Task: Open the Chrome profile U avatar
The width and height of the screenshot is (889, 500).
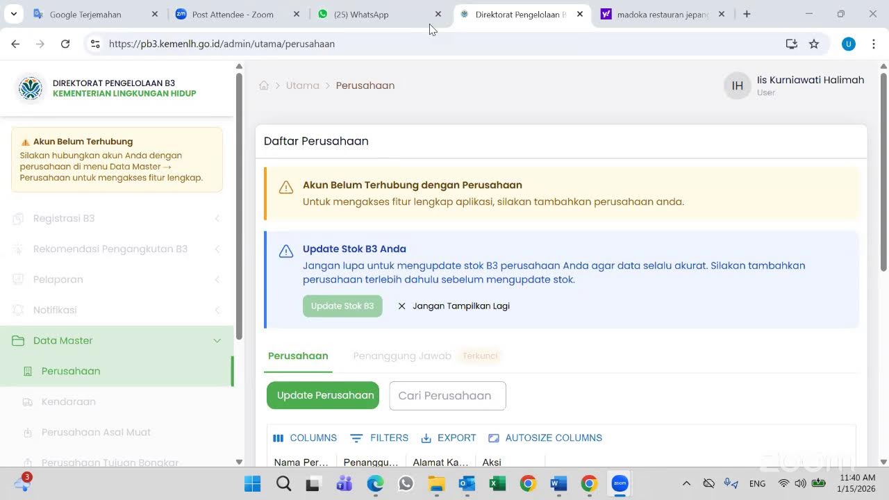Action: tap(849, 44)
